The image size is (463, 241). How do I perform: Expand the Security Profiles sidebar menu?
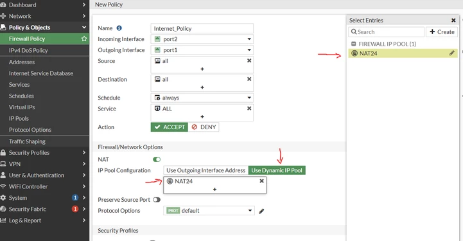[44, 153]
